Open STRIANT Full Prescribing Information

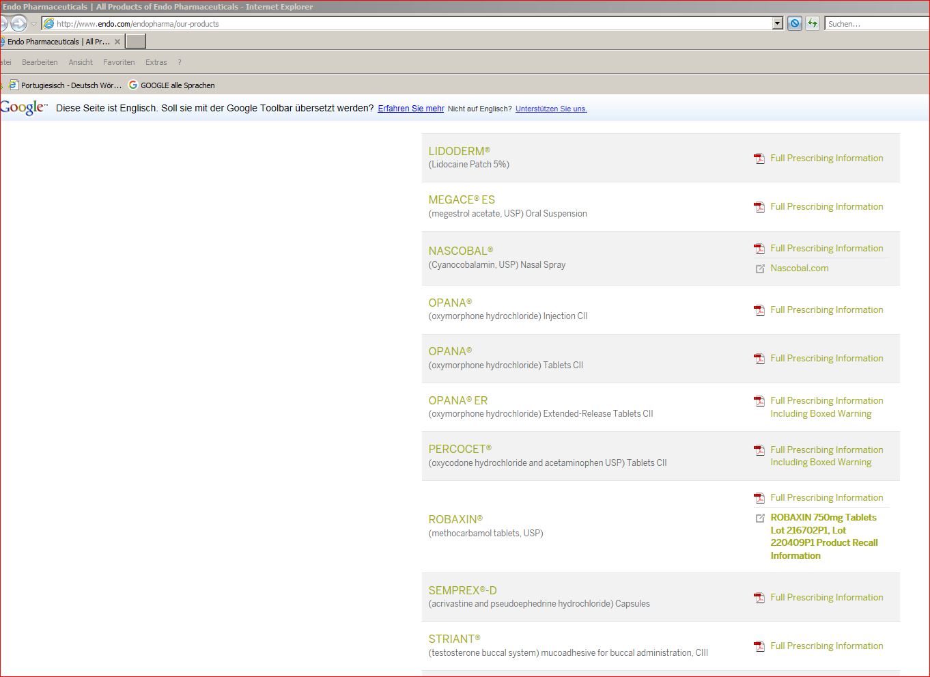pyautogui.click(x=827, y=646)
